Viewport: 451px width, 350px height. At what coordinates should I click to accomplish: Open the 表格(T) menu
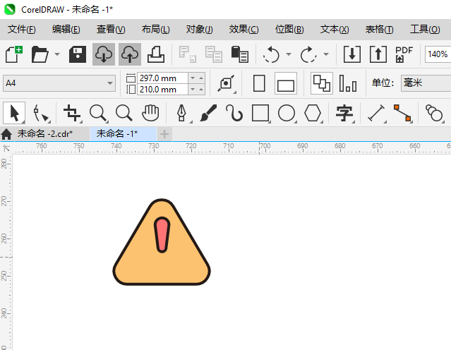[380, 30]
